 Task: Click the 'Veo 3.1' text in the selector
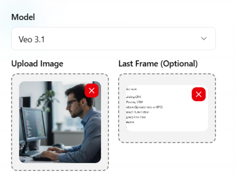[x=32, y=39]
